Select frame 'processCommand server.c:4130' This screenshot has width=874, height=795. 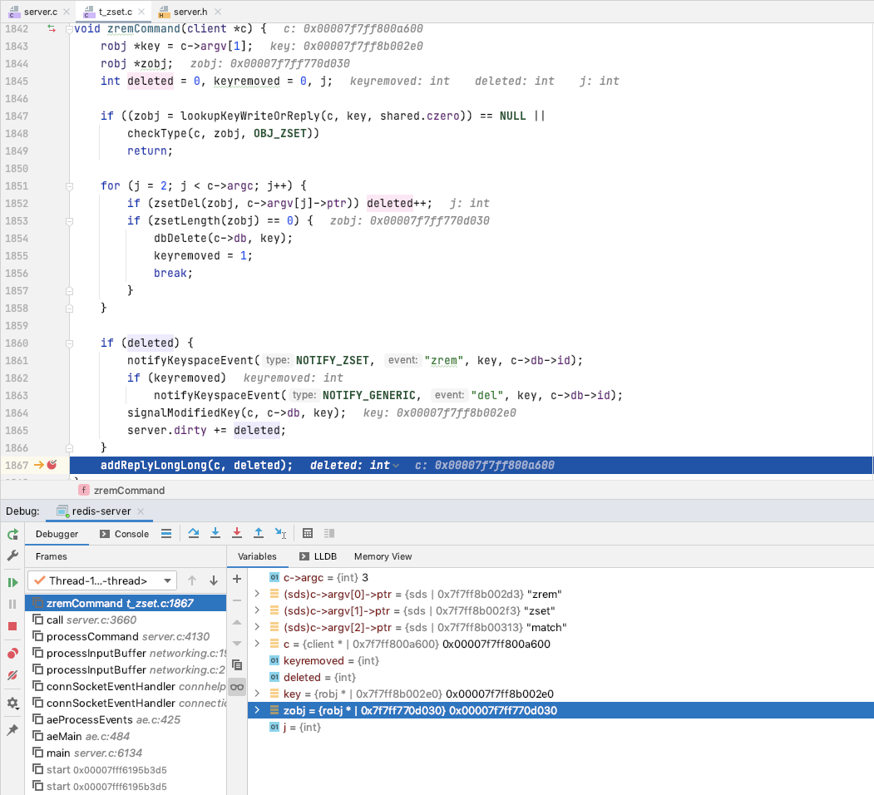tap(126, 637)
